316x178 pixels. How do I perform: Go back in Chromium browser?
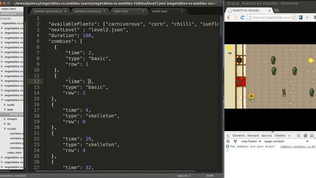pyautogui.click(x=229, y=18)
